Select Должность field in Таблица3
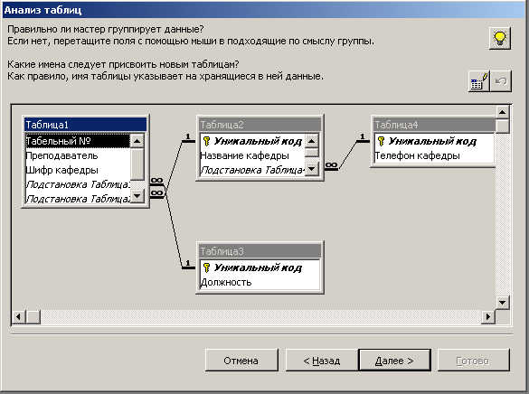529x394 pixels. (x=260, y=282)
